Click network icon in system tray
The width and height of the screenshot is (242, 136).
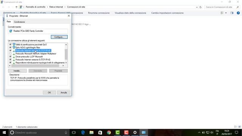tap(208, 133)
